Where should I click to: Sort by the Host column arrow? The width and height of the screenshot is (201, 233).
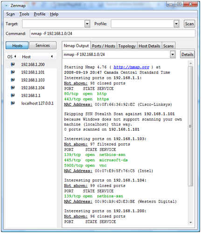52,56
